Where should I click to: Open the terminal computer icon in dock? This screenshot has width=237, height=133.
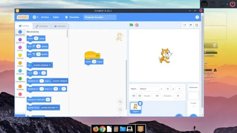pos(130,129)
